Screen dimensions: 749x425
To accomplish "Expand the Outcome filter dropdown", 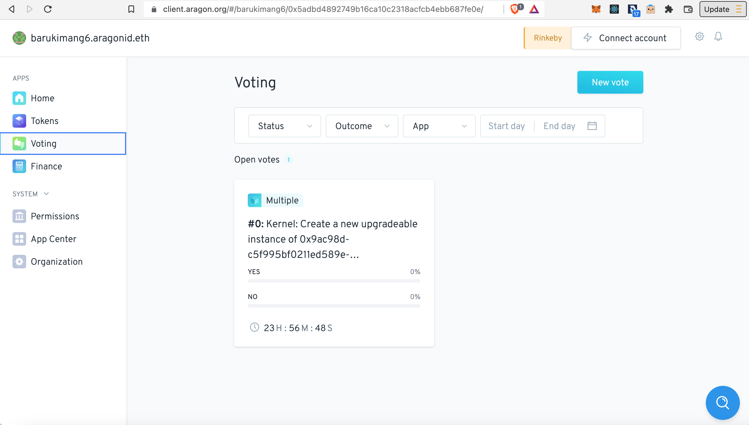I will (x=362, y=126).
